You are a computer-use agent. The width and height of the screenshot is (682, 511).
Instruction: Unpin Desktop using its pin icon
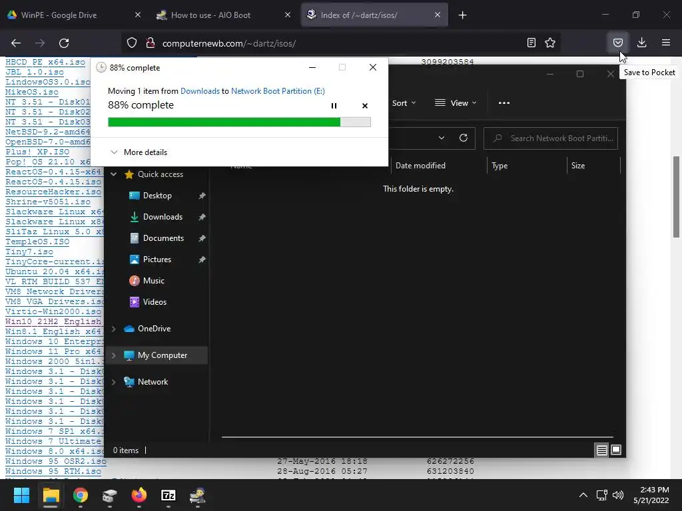pos(202,196)
